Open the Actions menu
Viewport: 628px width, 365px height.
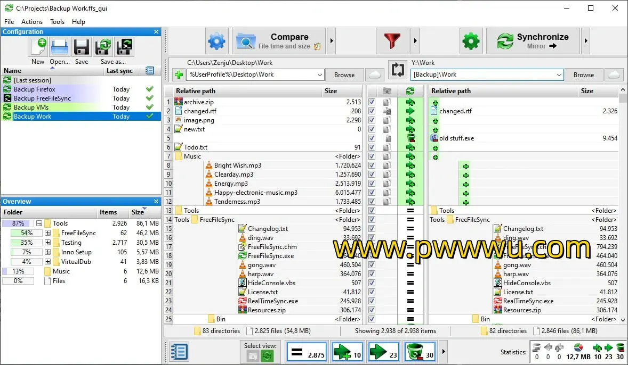click(x=32, y=22)
